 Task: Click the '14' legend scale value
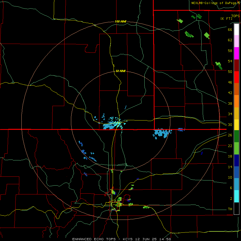pyautogui.click(x=230, y=167)
